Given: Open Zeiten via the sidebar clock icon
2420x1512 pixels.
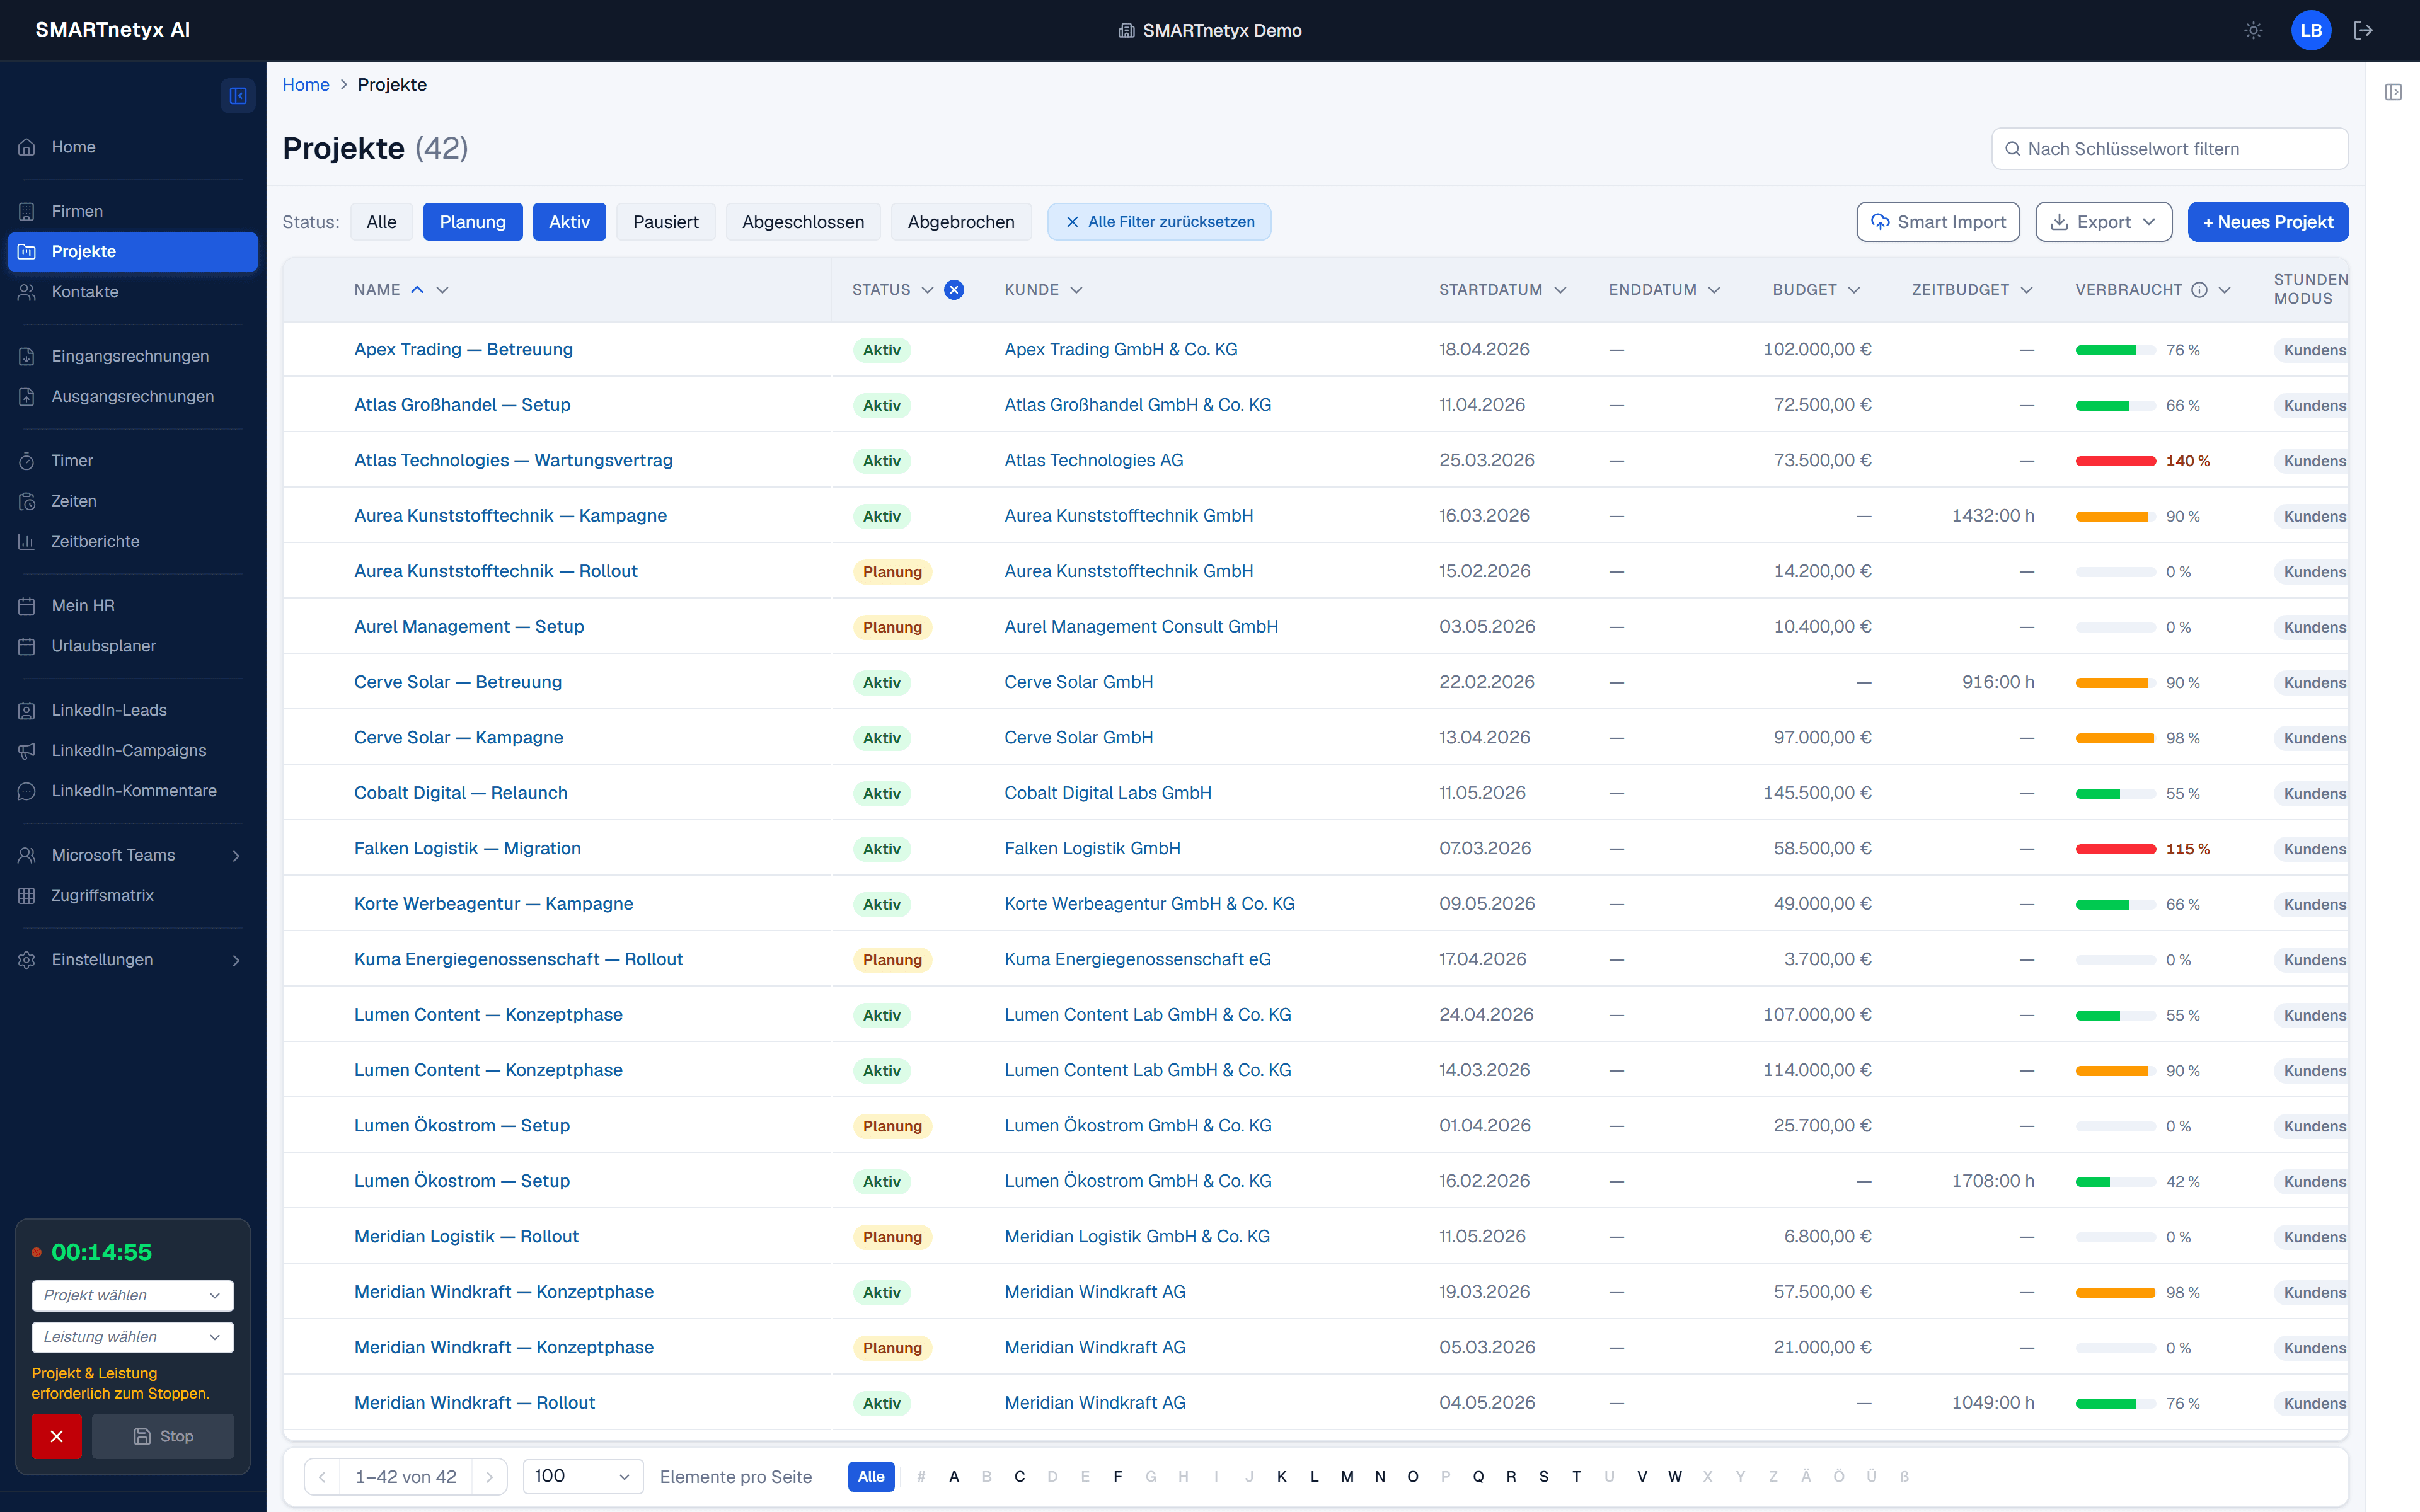Looking at the screenshot, I should point(27,501).
